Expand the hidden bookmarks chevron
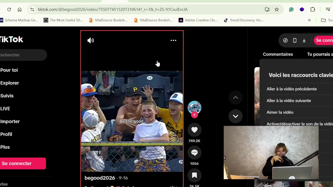333x187 pixels. pyautogui.click(x=309, y=20)
